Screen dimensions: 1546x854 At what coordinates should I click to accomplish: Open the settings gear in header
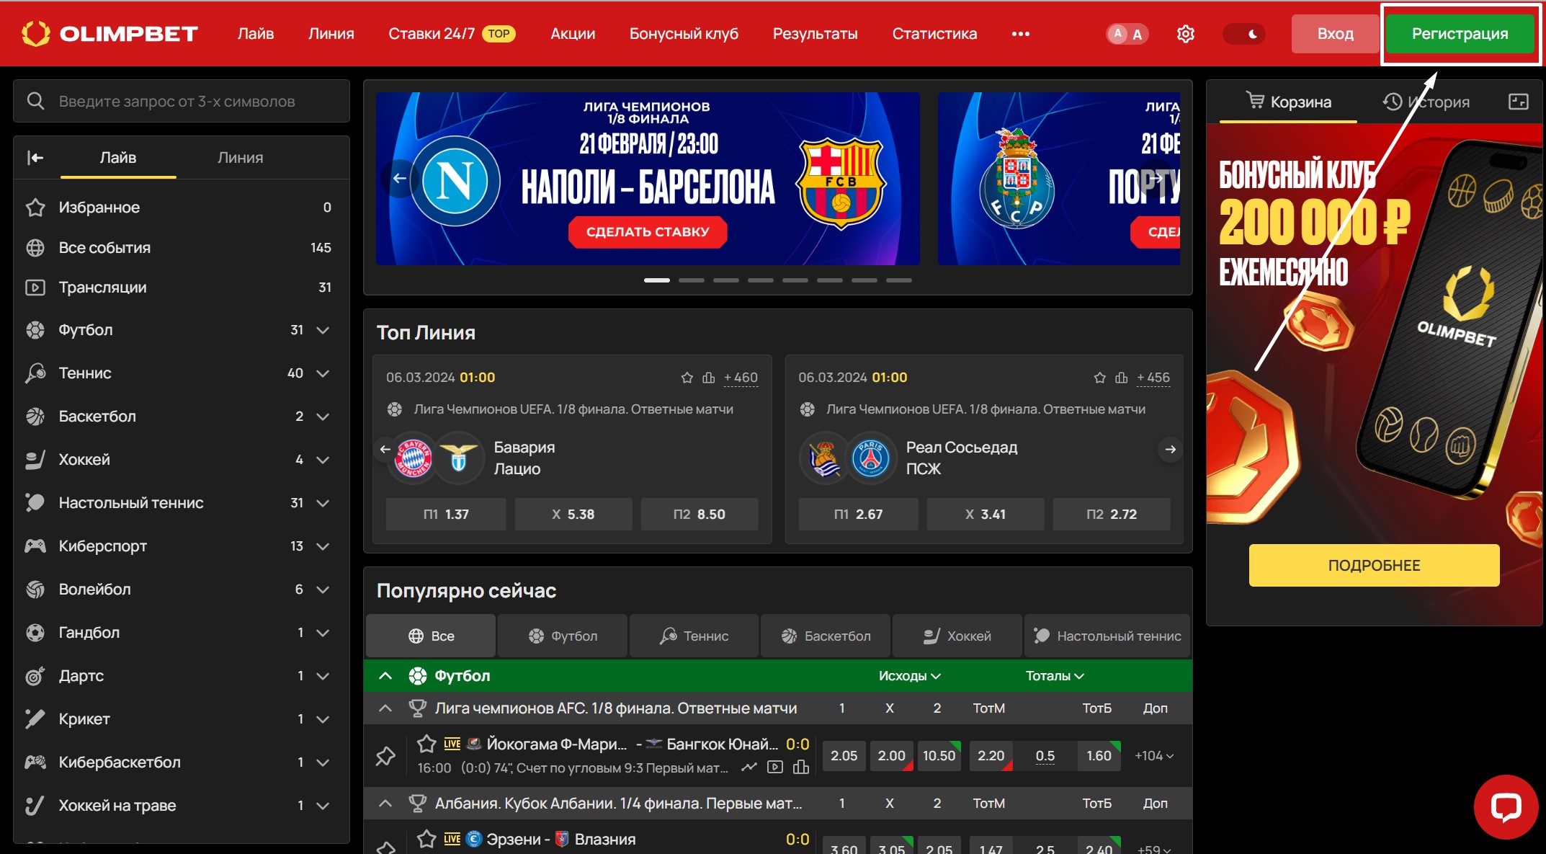pos(1185,34)
